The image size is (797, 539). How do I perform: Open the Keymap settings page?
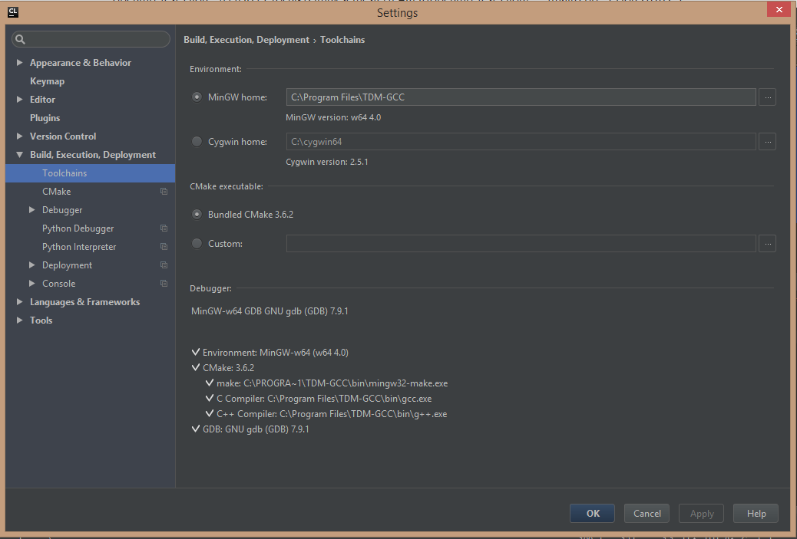(48, 81)
